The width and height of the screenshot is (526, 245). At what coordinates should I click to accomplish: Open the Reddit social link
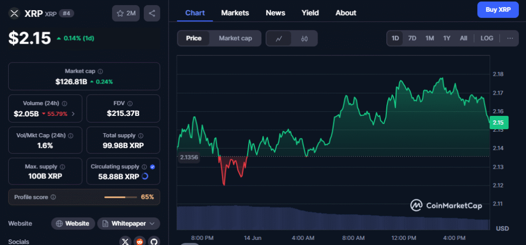coord(140,241)
